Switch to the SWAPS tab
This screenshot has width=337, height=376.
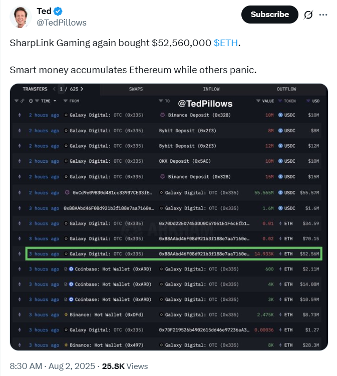tap(136, 89)
